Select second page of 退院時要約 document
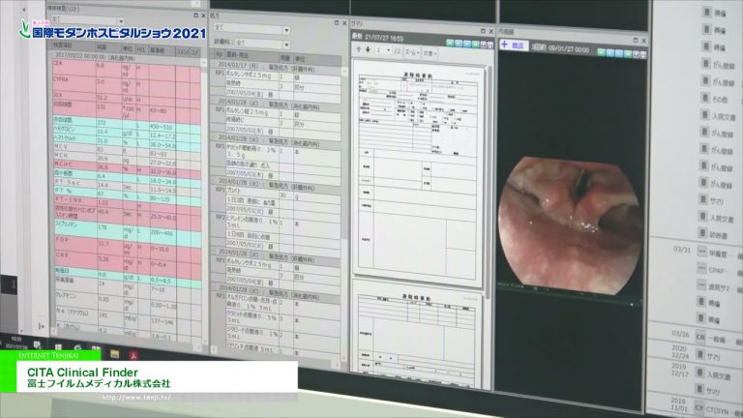 pyautogui.click(x=418, y=333)
